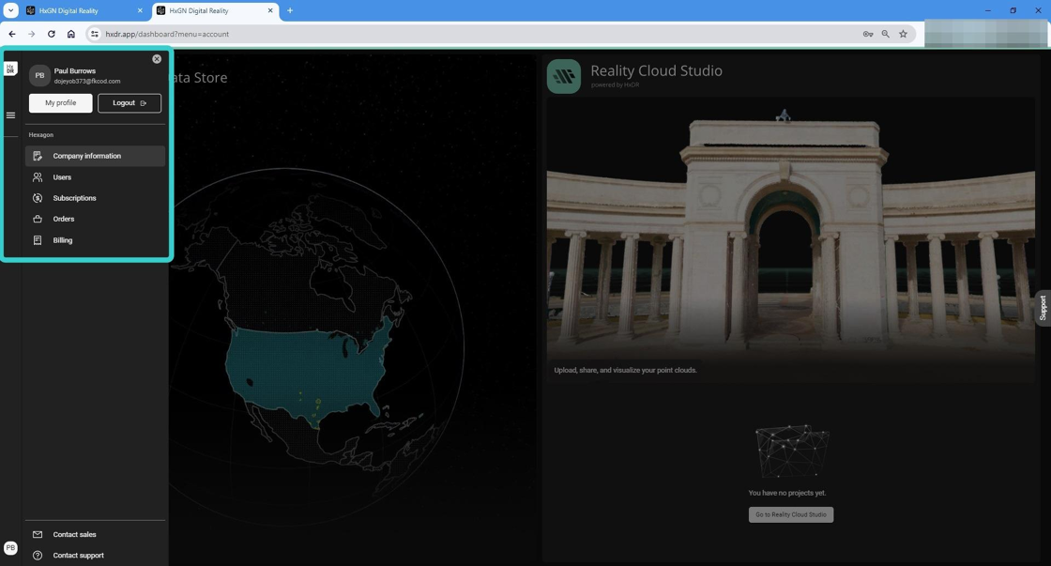Open the Users section
Viewport: 1051px width, 566px height.
click(x=95, y=177)
